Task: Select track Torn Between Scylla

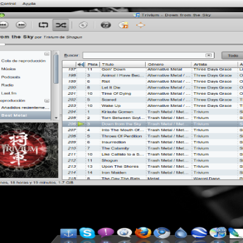Action: pyautogui.click(x=152, y=118)
